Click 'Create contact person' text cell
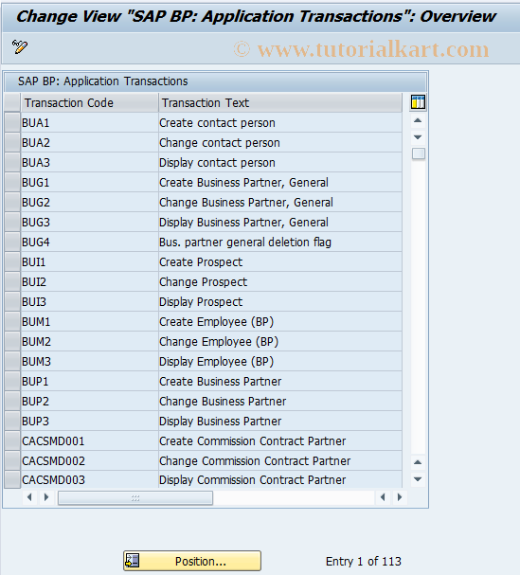520x575 pixels. tap(280, 122)
